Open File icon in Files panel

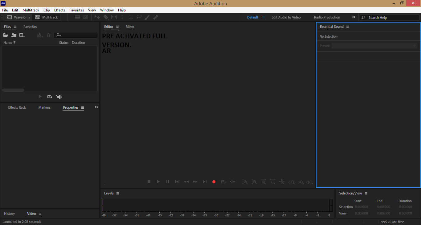[x=6, y=35]
